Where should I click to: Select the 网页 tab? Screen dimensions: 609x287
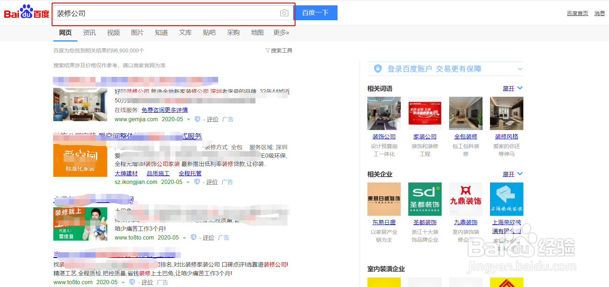(x=65, y=33)
